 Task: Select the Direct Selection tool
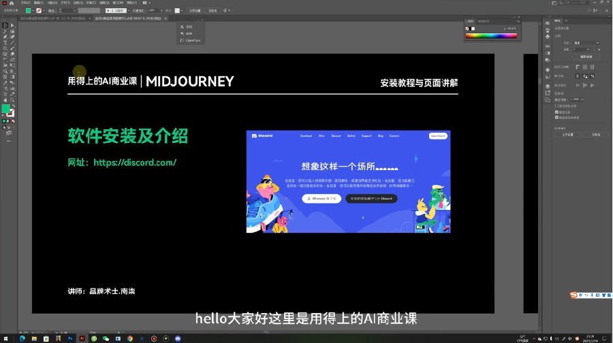pyautogui.click(x=12, y=25)
